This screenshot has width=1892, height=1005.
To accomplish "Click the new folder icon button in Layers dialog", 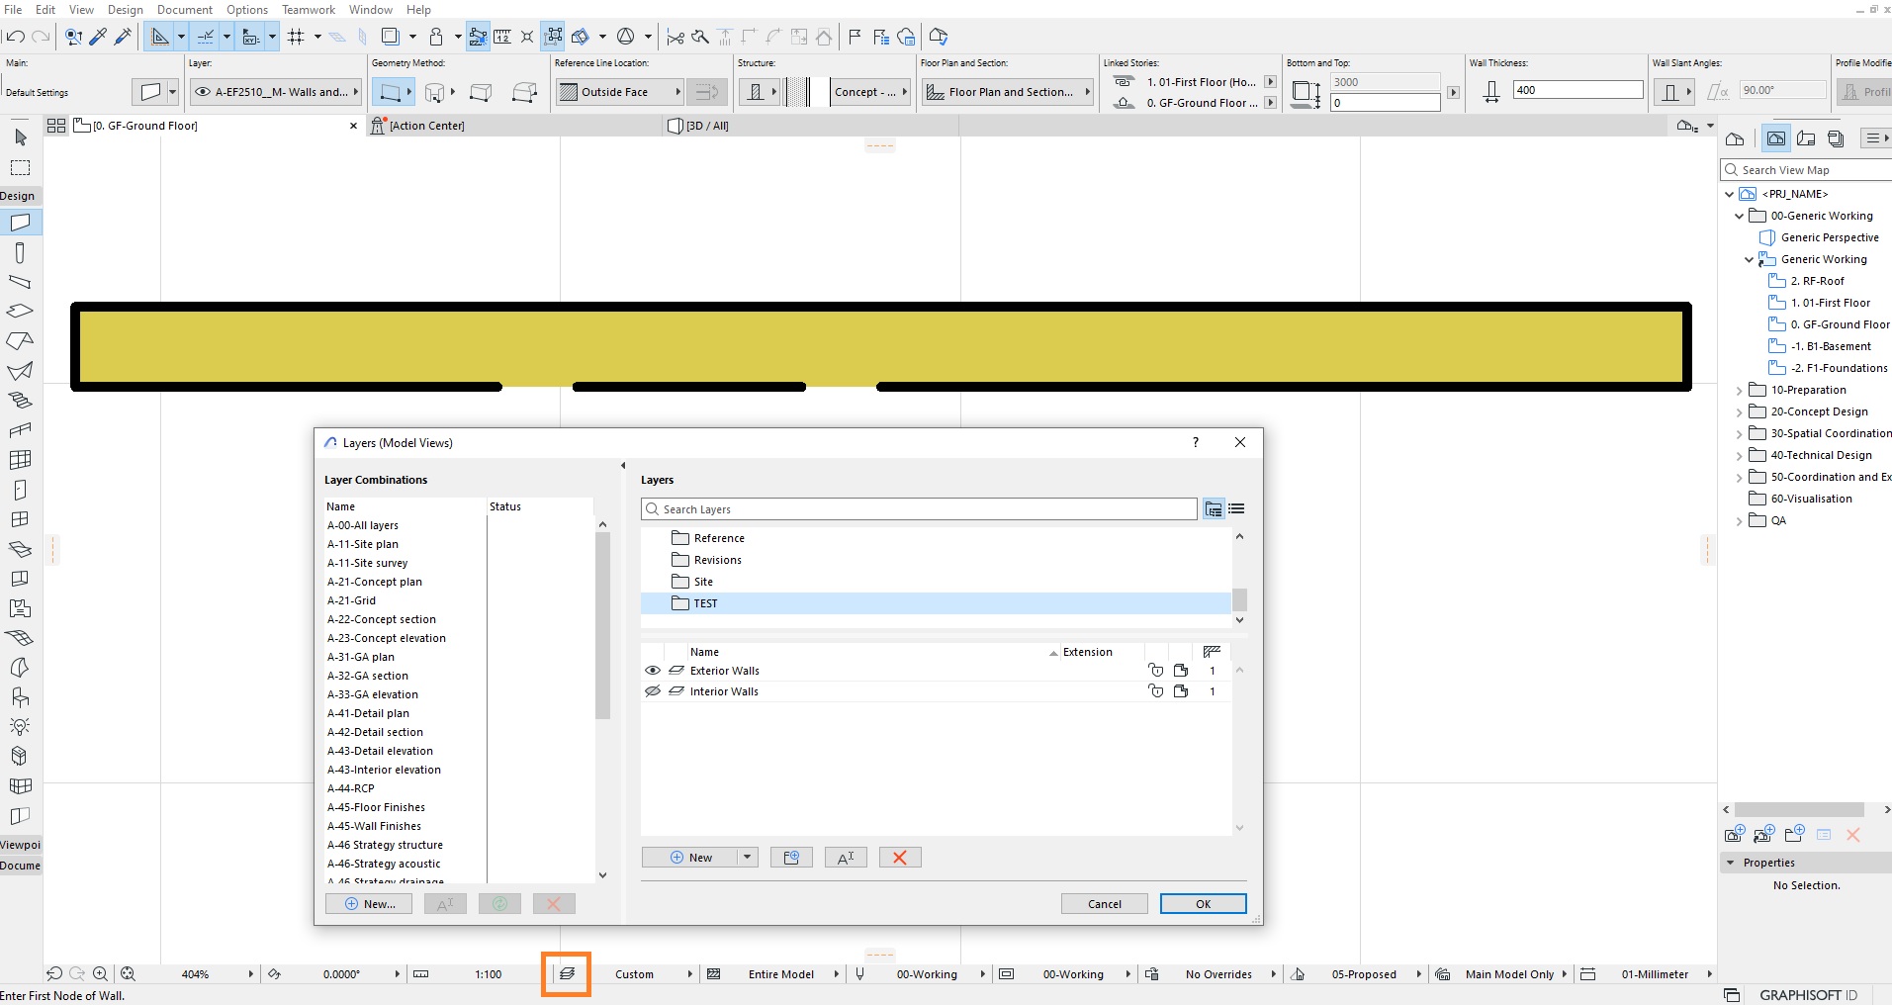I will [791, 858].
